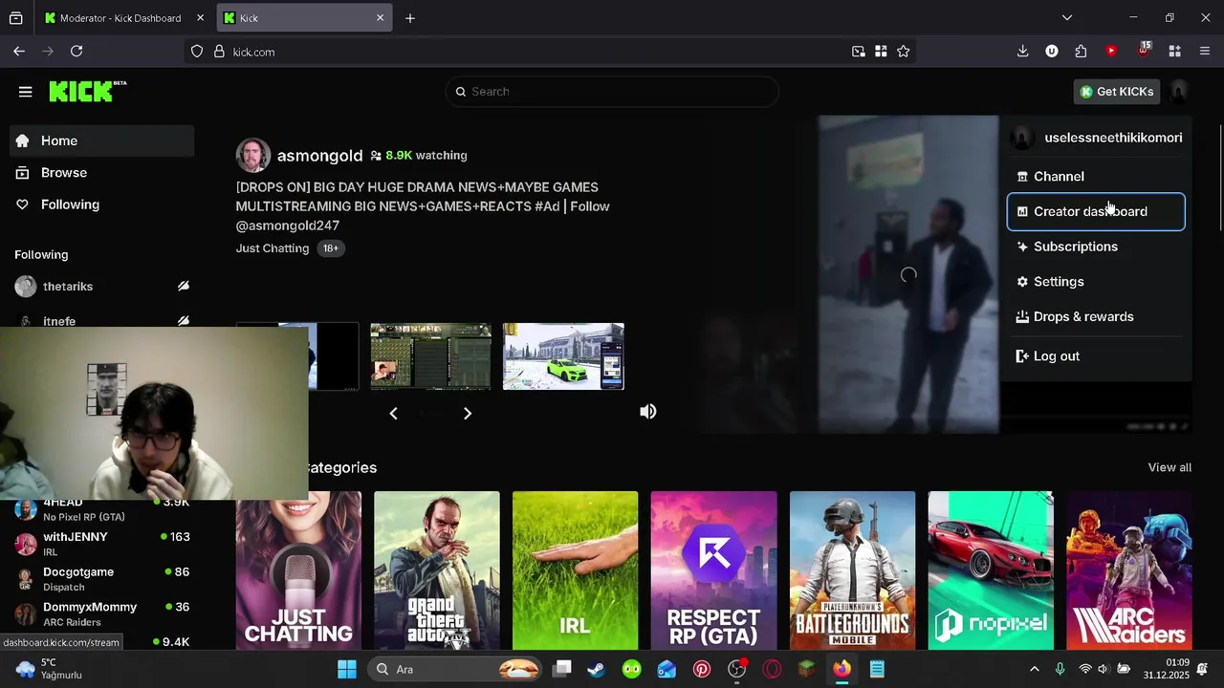Open Creator dashboard from the user menu
The width and height of the screenshot is (1224, 688).
point(1096,211)
